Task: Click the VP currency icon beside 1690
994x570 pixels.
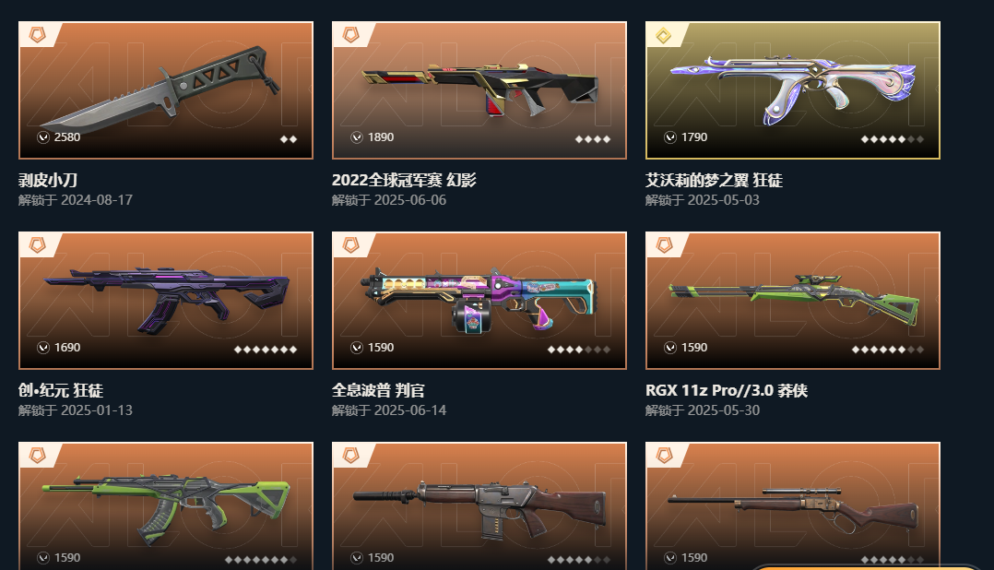Action: (x=43, y=348)
